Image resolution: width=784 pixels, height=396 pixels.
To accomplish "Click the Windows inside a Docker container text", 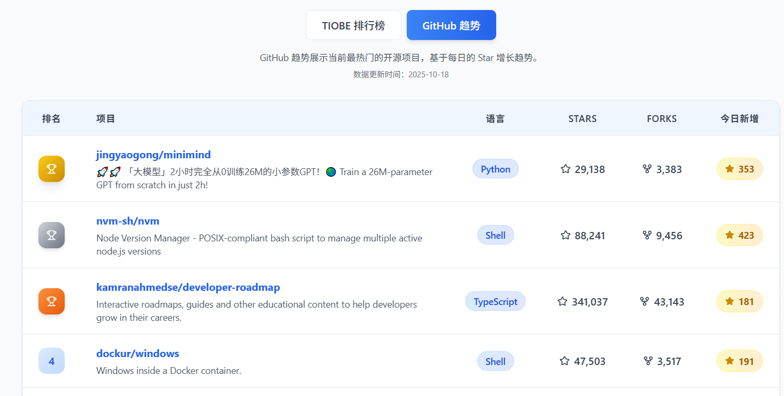I will coord(169,371).
